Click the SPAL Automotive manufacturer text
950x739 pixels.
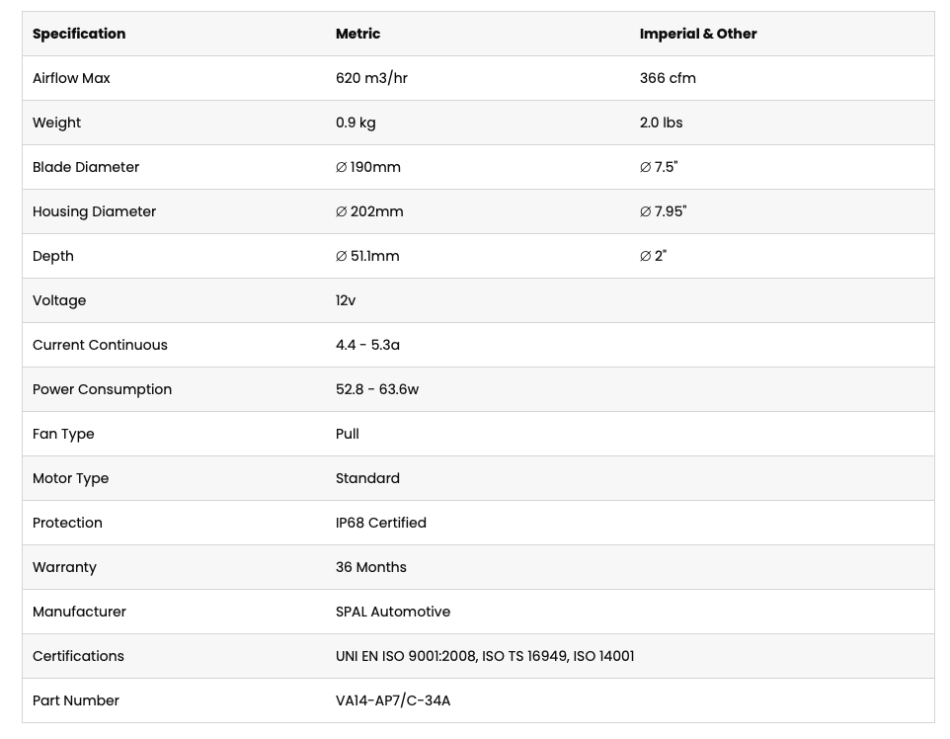point(393,612)
